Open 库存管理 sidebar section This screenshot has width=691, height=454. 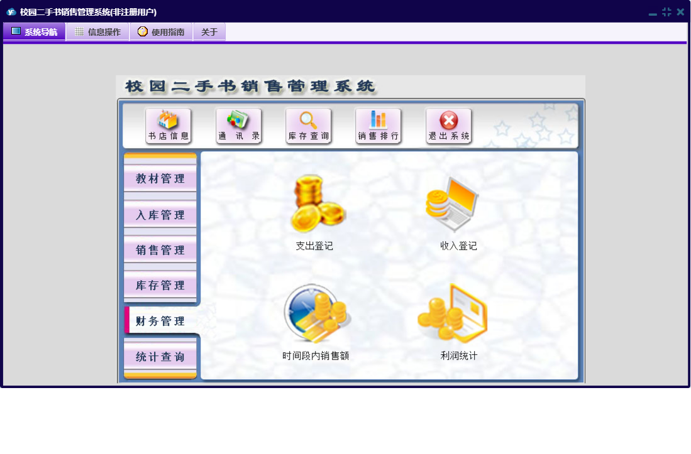tap(160, 285)
